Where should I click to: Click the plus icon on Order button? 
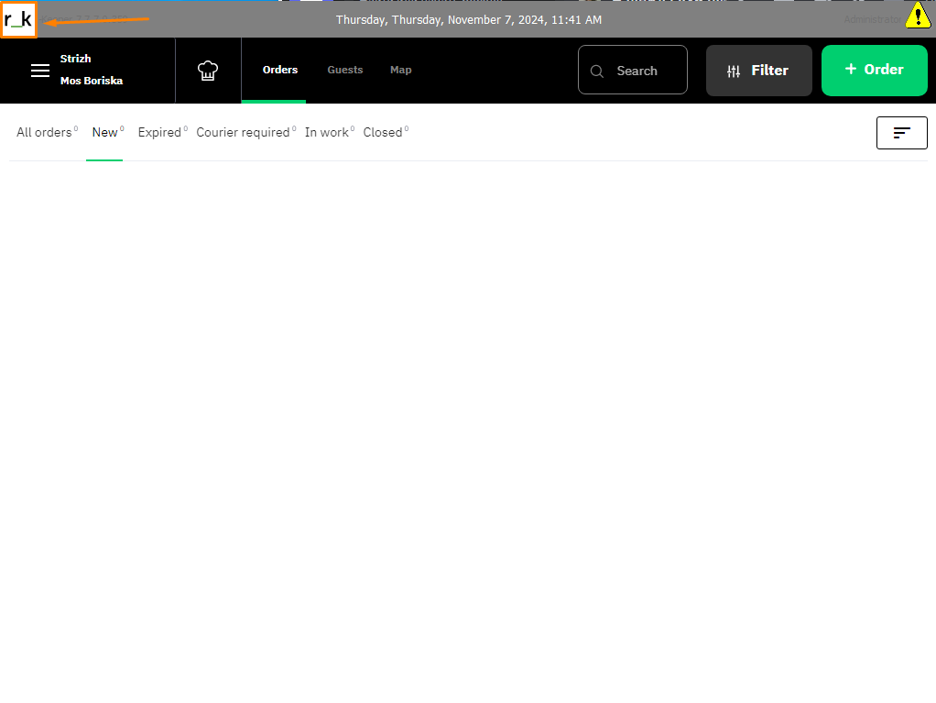pos(851,70)
